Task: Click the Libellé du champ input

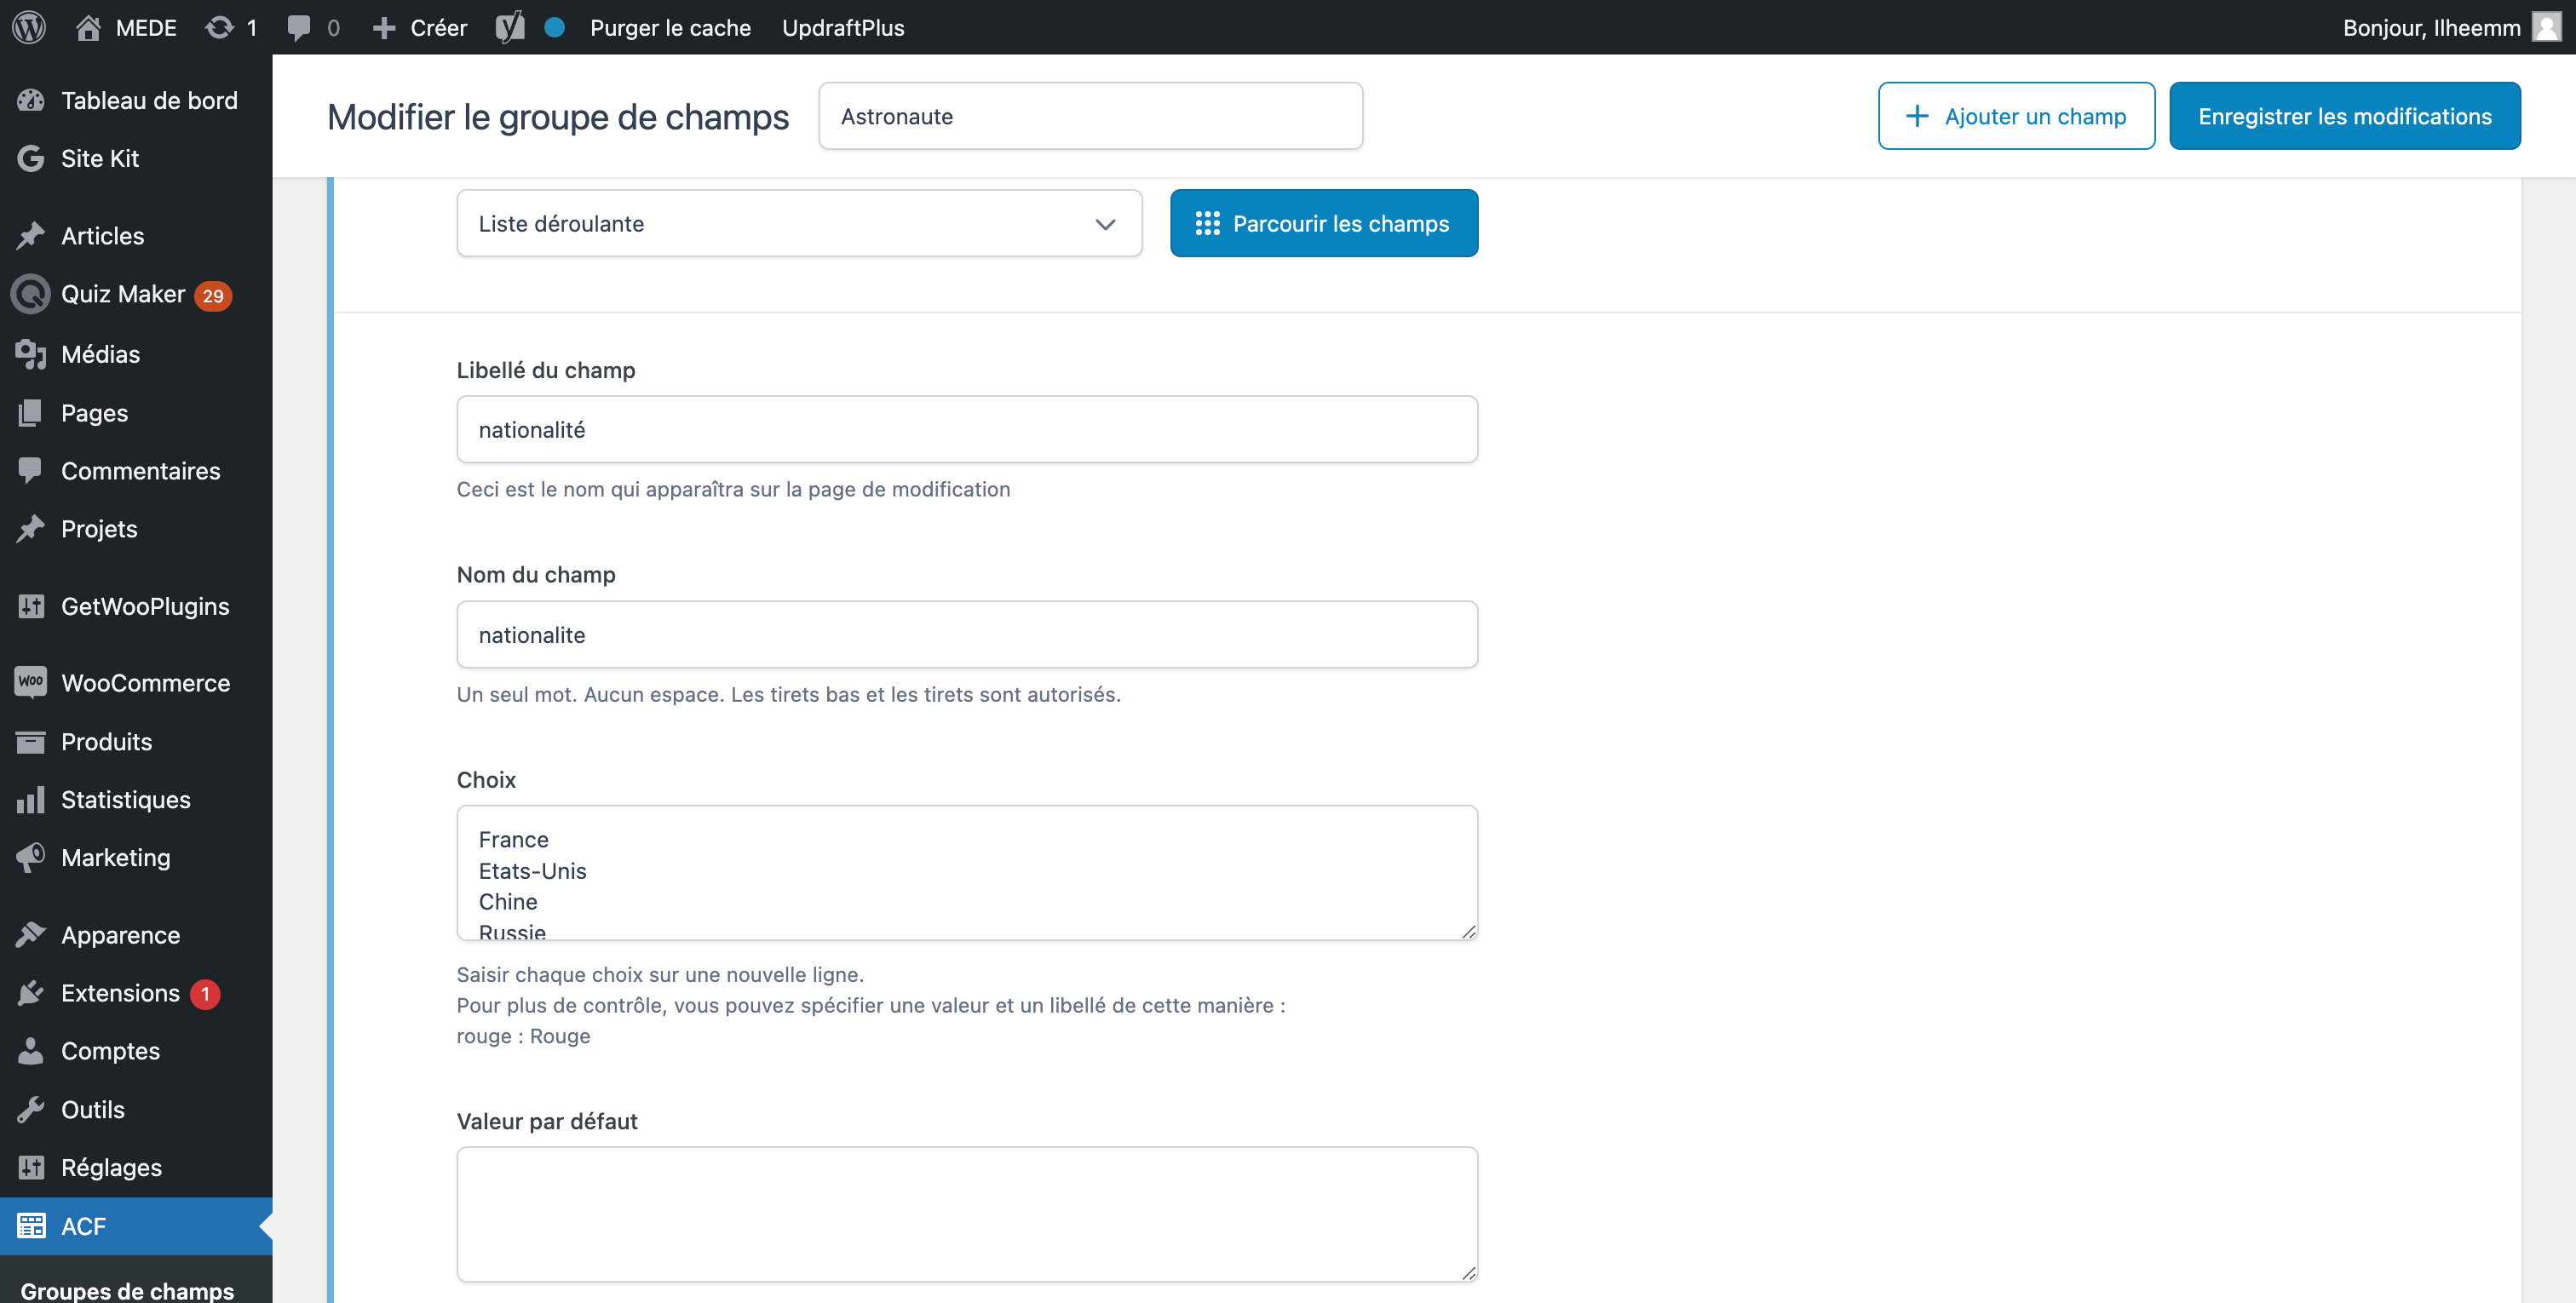Action: click(966, 429)
